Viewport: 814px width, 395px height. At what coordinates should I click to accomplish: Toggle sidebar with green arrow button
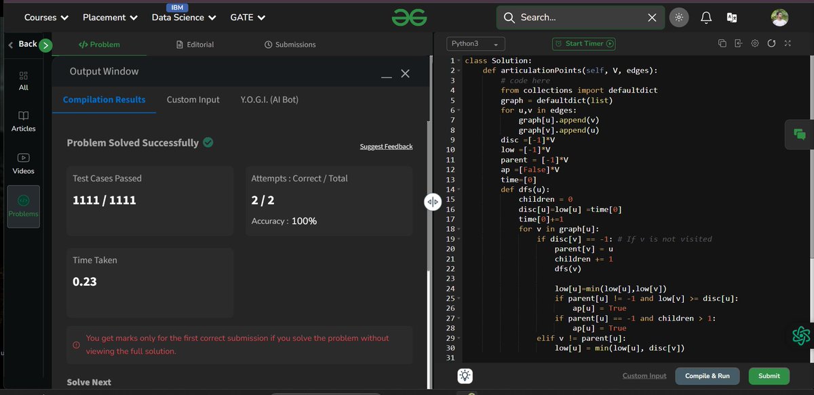pos(45,45)
